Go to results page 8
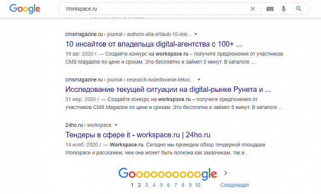Image resolution: width=321 pixels, height=194 pixels. (183, 185)
